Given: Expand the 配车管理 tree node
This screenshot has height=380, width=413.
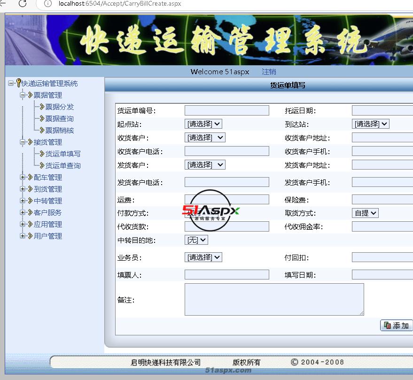Looking at the screenshot, I should [23, 177].
